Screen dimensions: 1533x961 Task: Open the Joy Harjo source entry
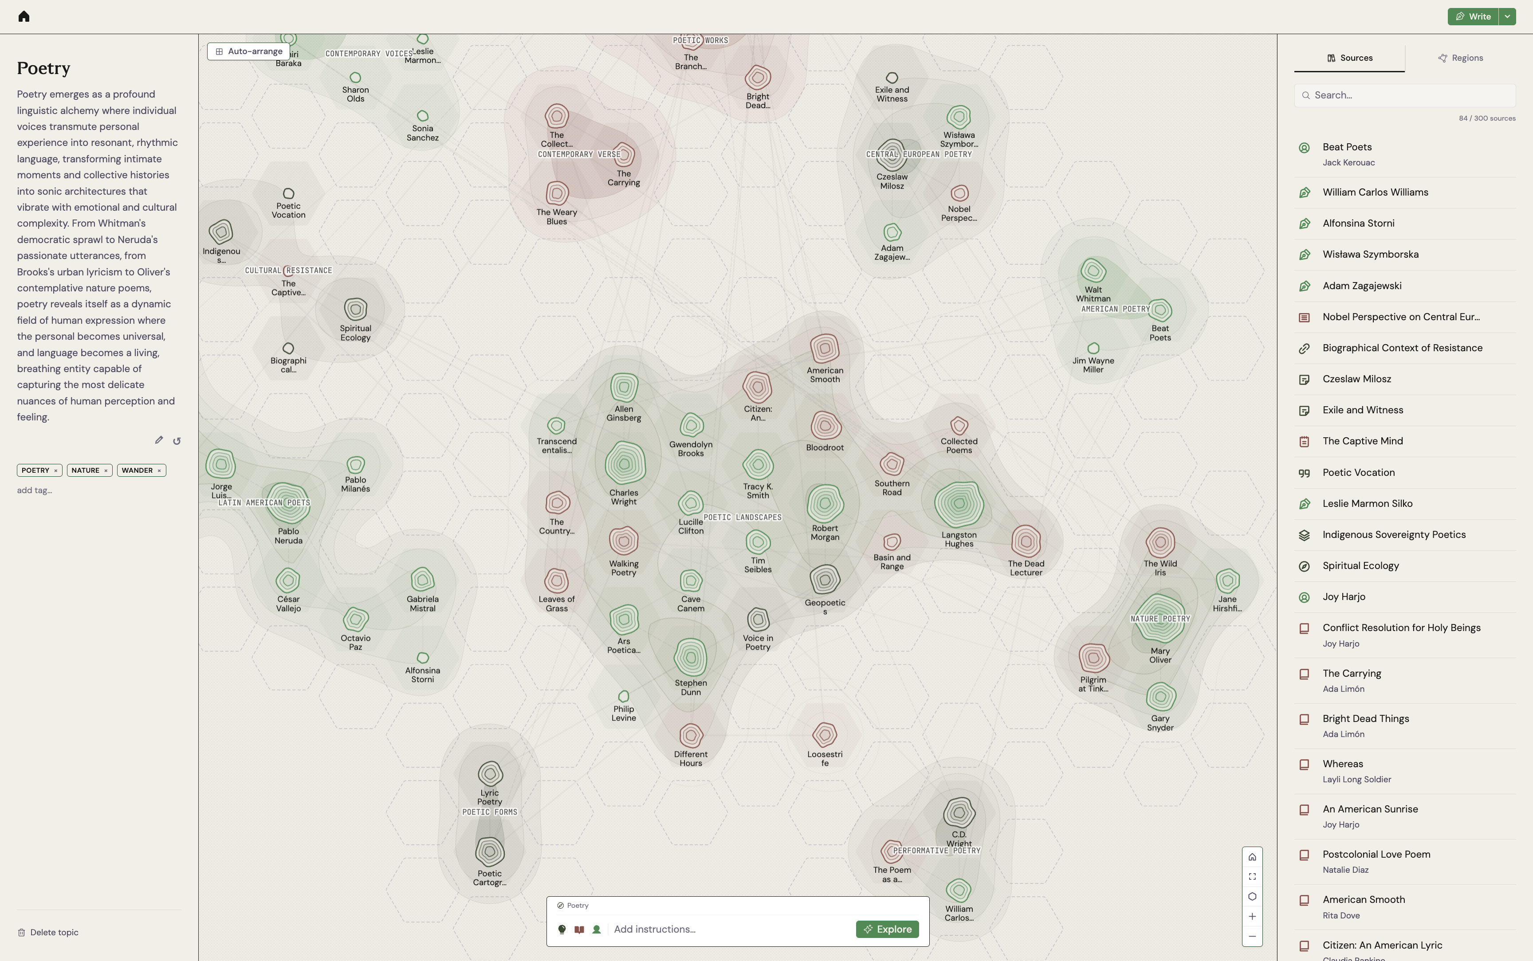click(x=1405, y=597)
